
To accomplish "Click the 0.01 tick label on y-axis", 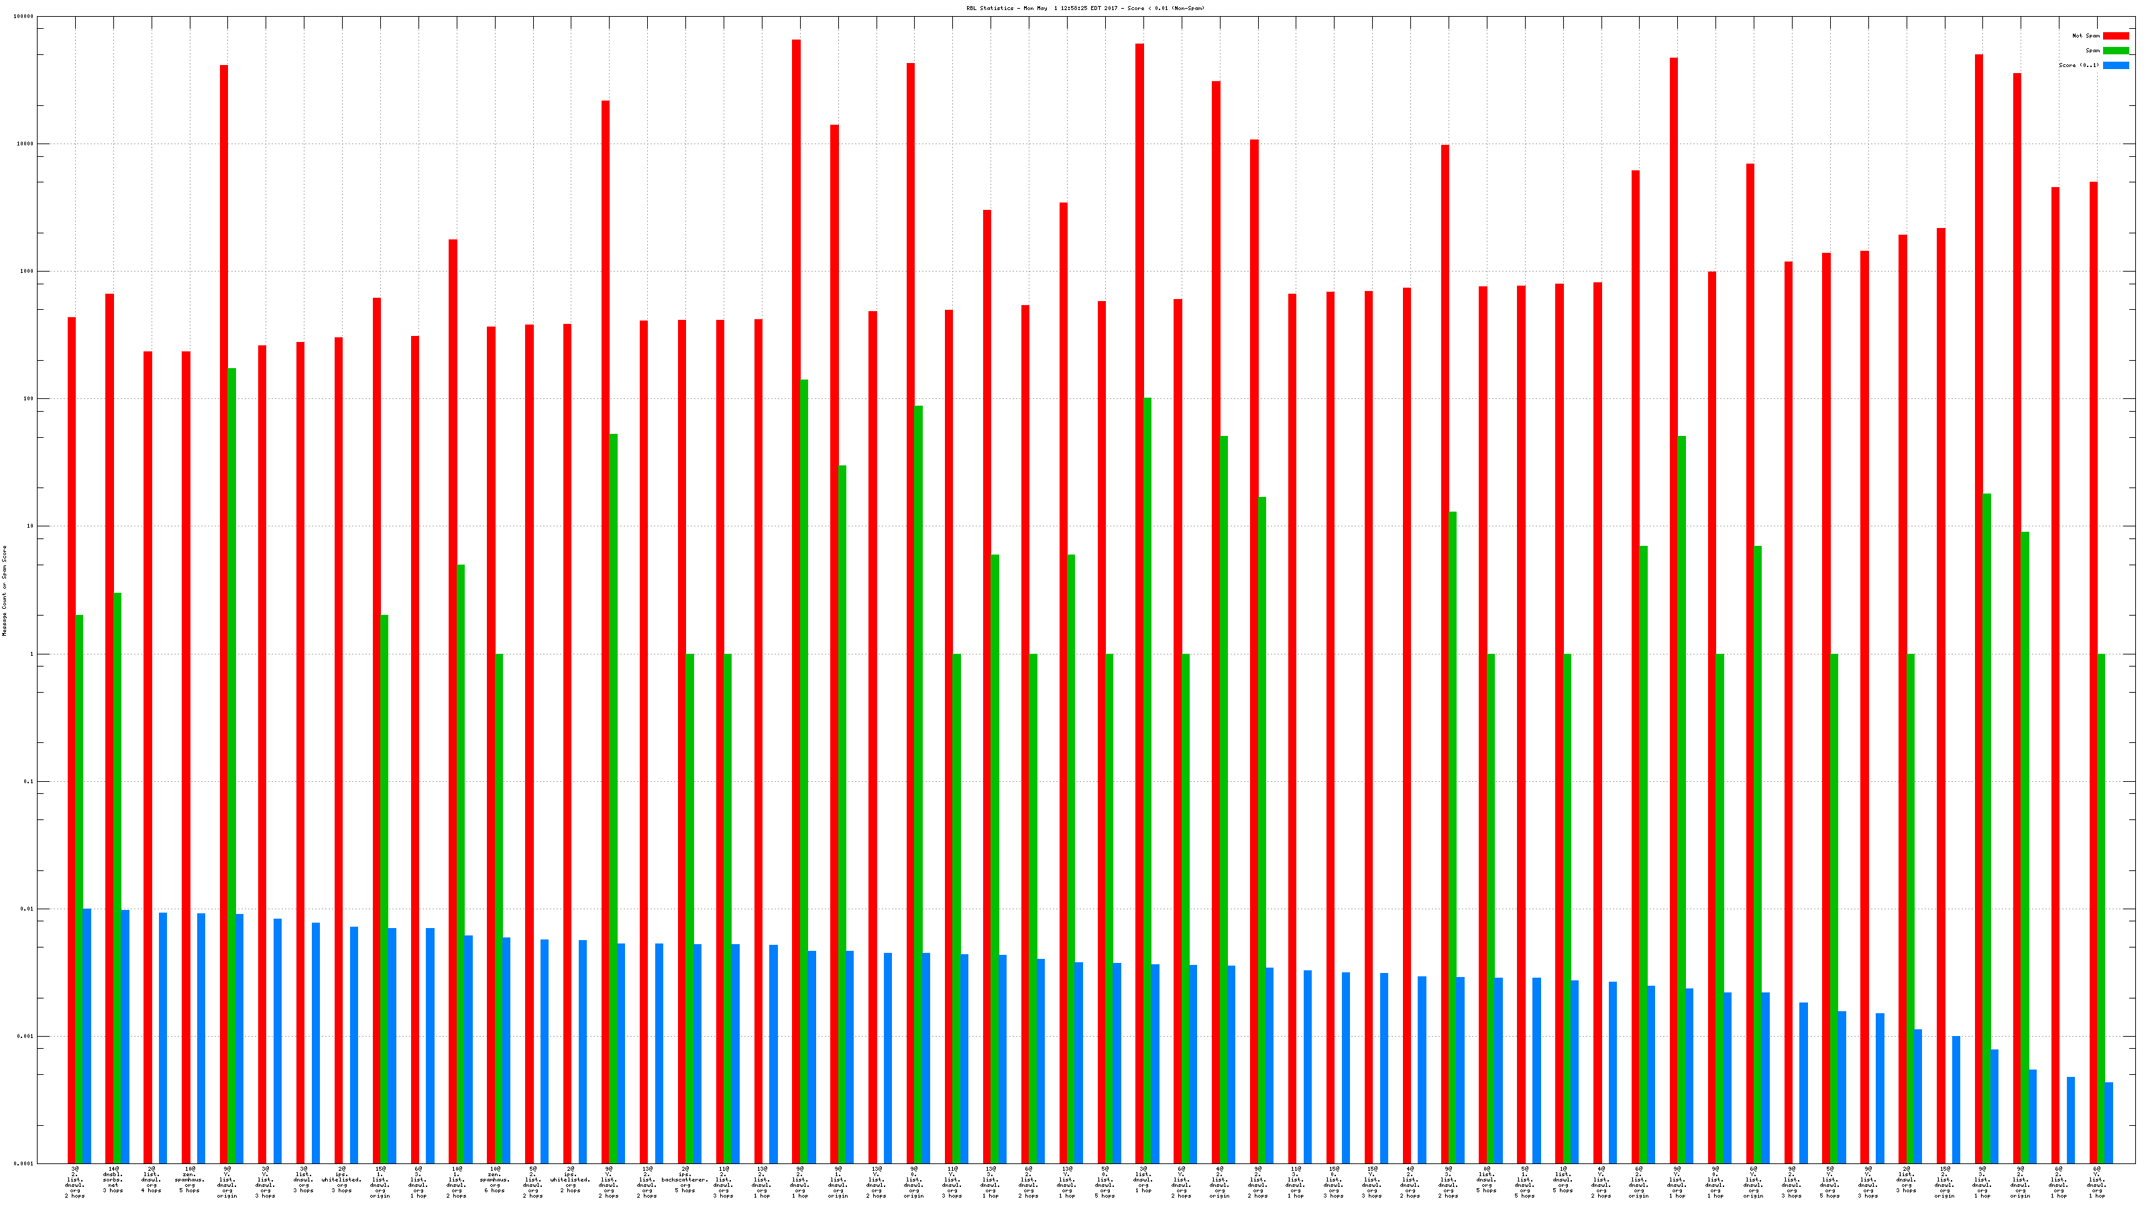I will [x=27, y=909].
